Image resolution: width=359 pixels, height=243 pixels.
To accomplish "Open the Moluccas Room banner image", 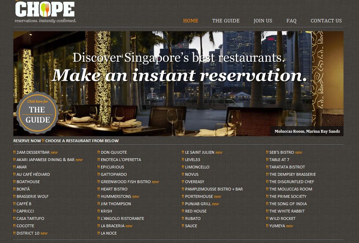I will (x=178, y=84).
